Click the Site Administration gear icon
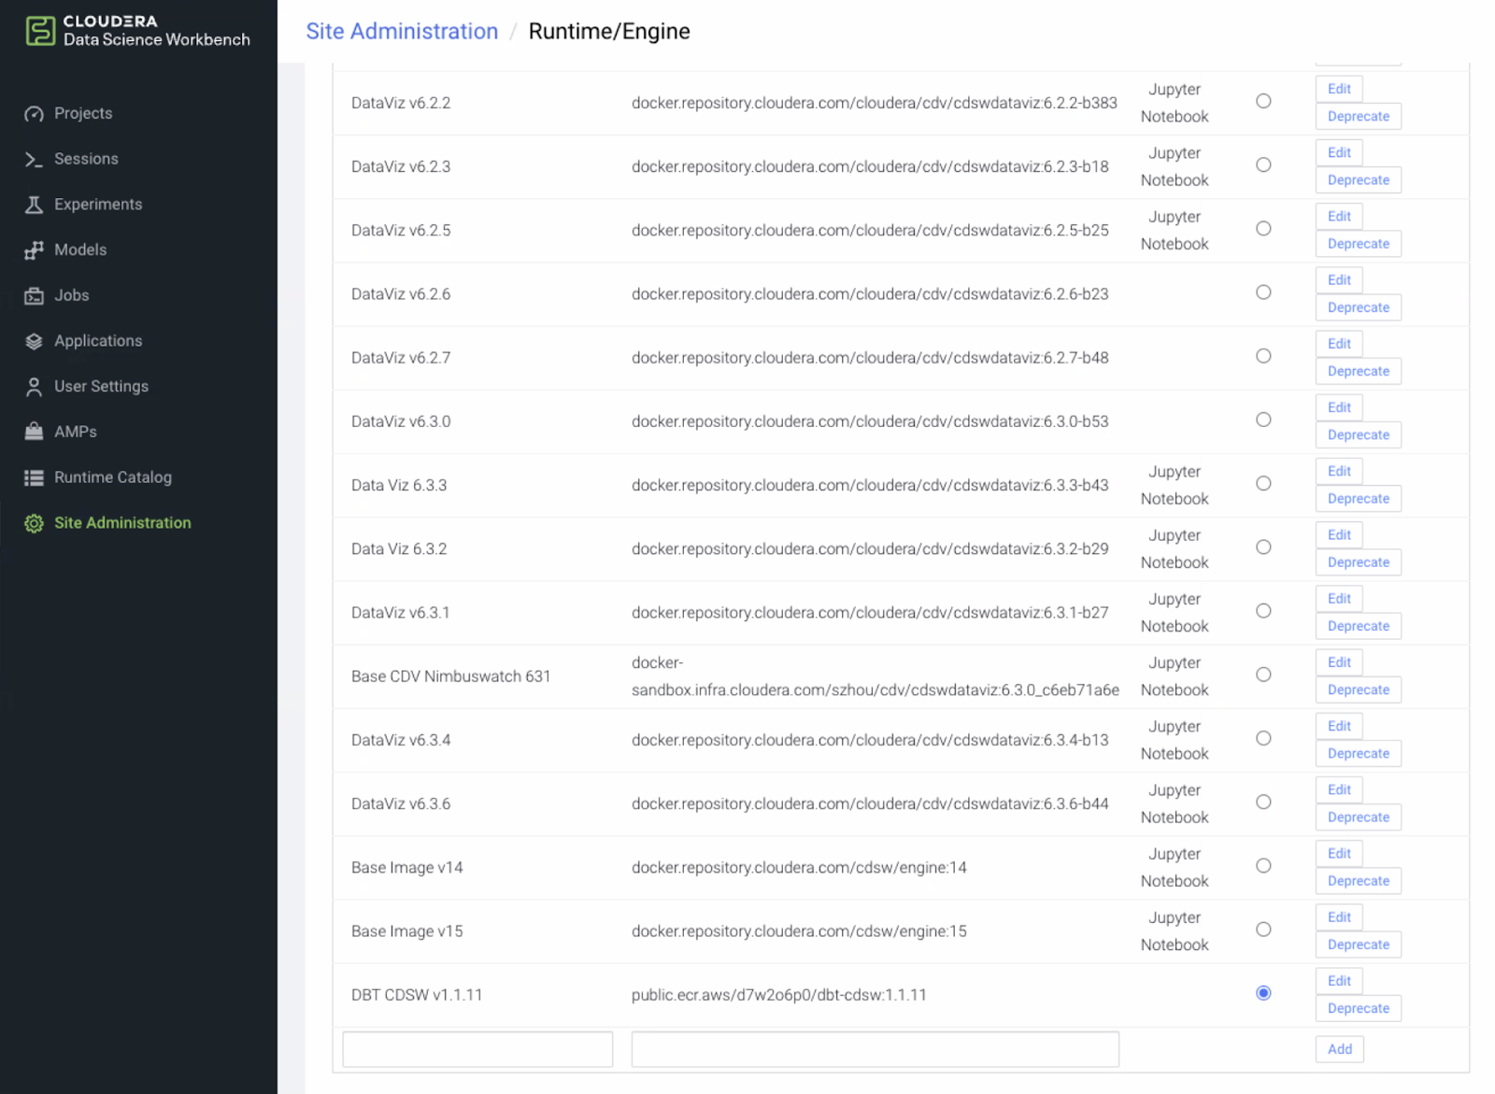Image resolution: width=1495 pixels, height=1094 pixels. point(35,523)
